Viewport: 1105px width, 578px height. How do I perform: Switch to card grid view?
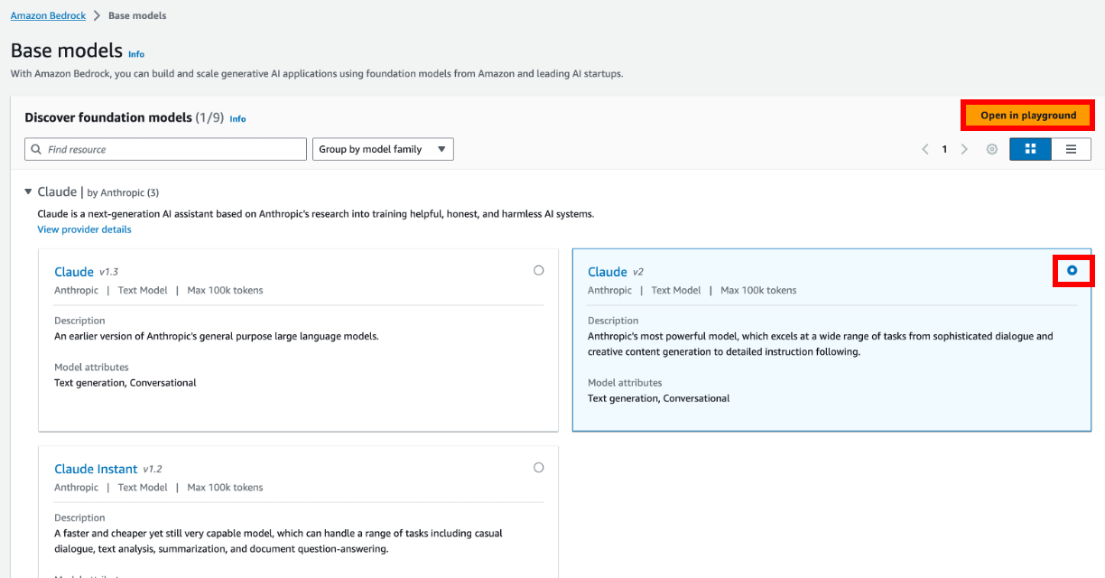coord(1030,149)
